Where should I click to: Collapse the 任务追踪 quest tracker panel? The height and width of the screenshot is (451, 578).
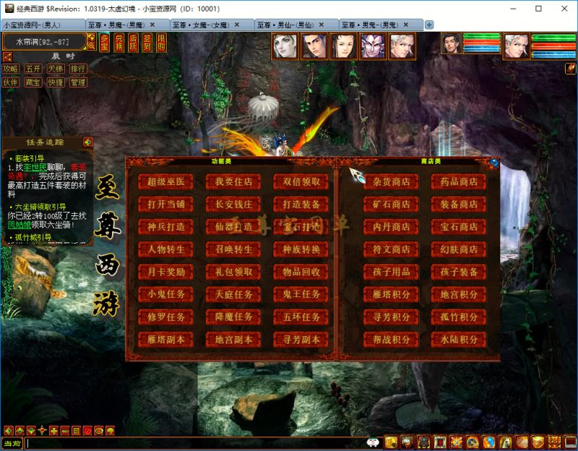click(x=88, y=142)
